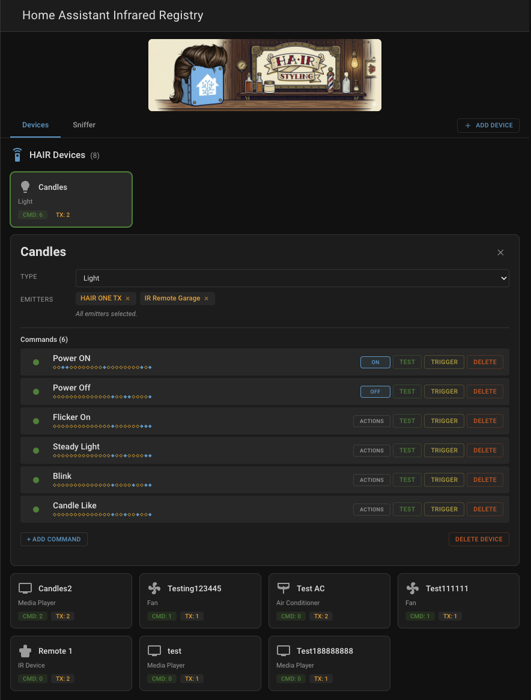This screenshot has height=700, width=531.
Task: Trigger the Blink command
Action: [x=444, y=480]
